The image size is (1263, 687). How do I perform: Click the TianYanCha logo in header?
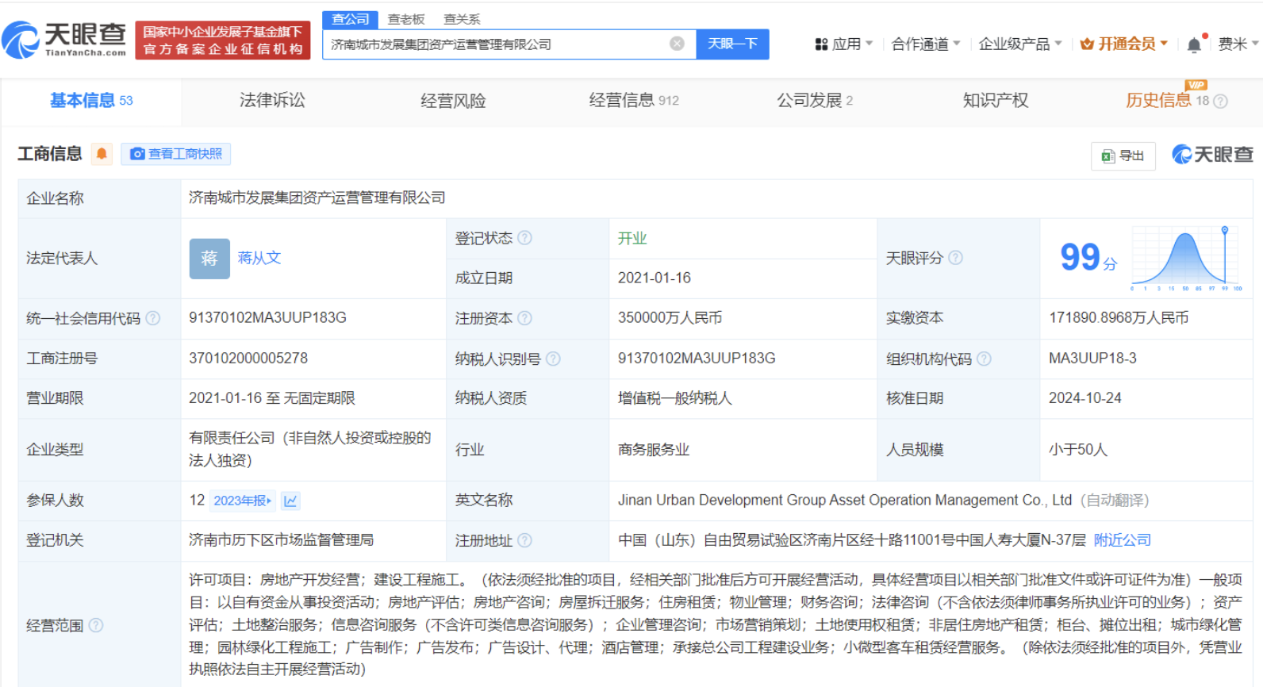pos(65,40)
